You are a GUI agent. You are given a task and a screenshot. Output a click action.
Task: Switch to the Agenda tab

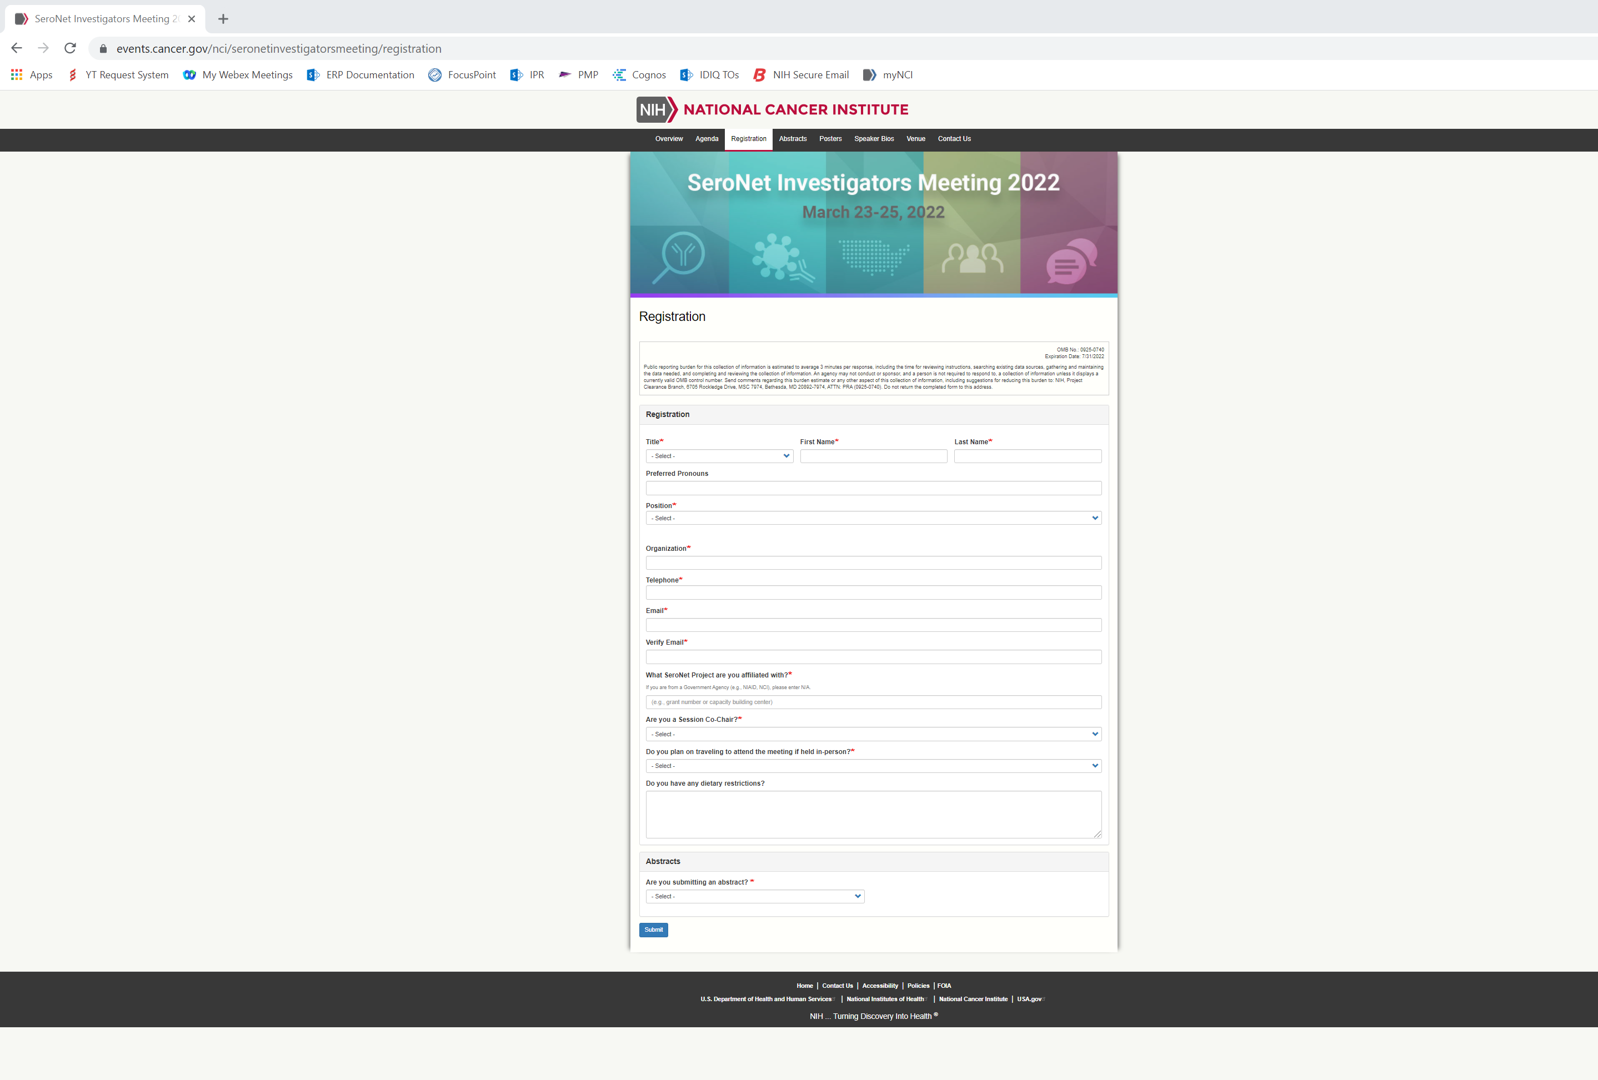click(706, 139)
